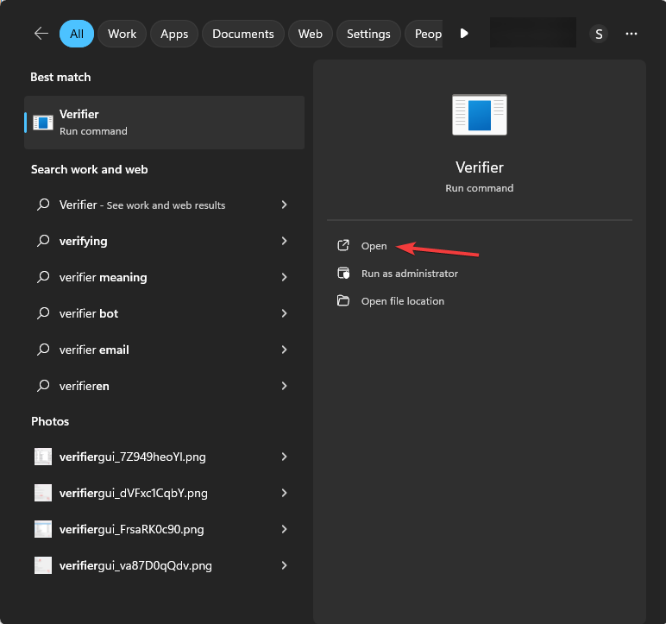This screenshot has height=624, width=666.
Task: Open the Settings filter tab
Action: (x=368, y=34)
